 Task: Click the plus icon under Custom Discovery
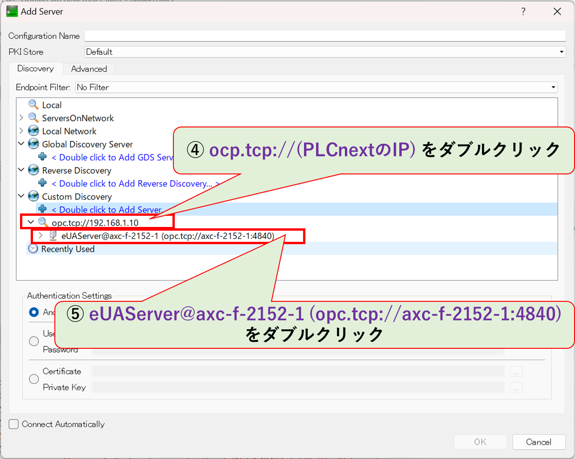[x=42, y=209]
